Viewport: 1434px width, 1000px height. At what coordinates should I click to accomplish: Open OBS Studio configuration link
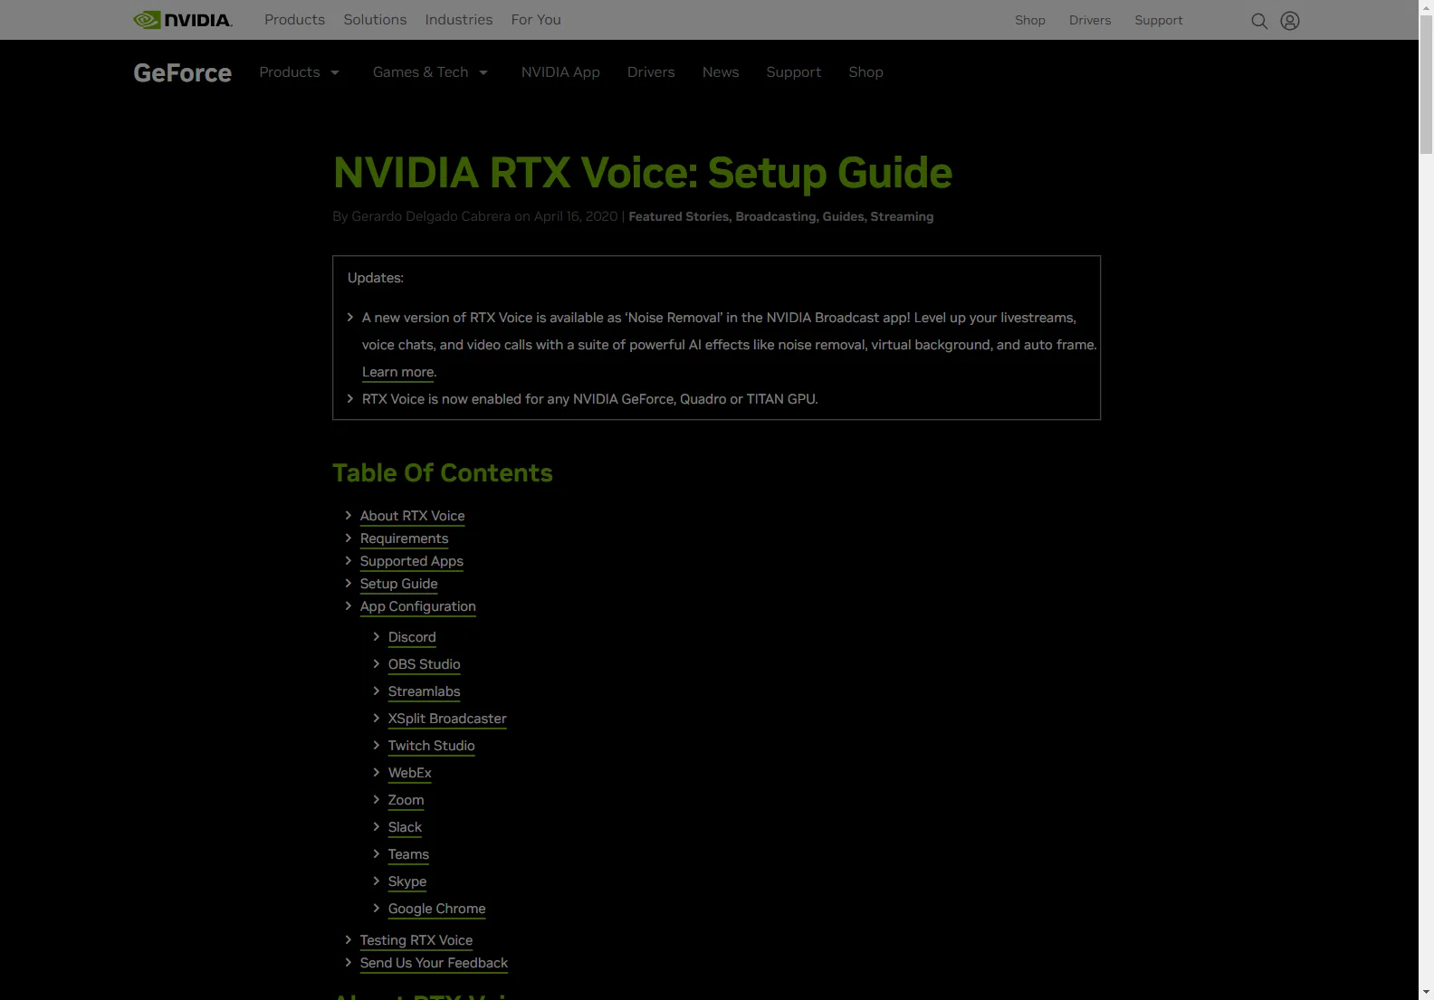[424, 664]
